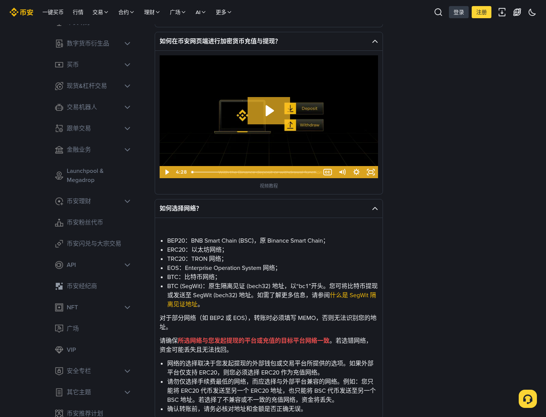Screen dimensions: 546x417
Task: Toggle dark mode moon icon
Action: [x=532, y=12]
